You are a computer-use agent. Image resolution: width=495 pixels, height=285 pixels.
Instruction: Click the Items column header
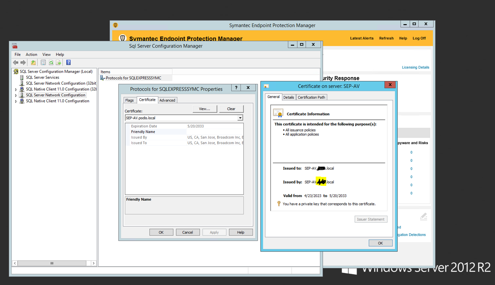pyautogui.click(x=135, y=72)
